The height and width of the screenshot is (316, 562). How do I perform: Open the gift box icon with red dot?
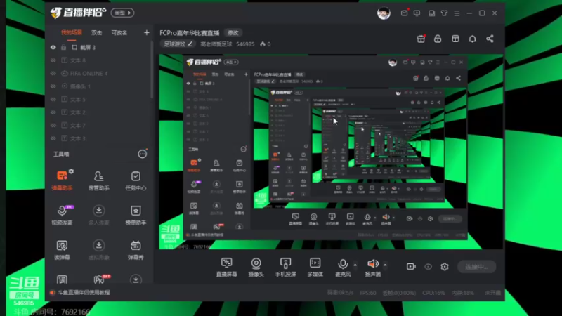[421, 39]
